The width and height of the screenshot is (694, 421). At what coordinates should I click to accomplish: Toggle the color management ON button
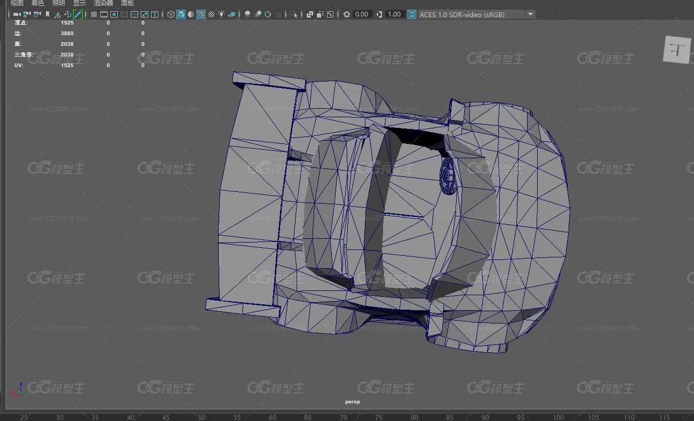pos(411,14)
